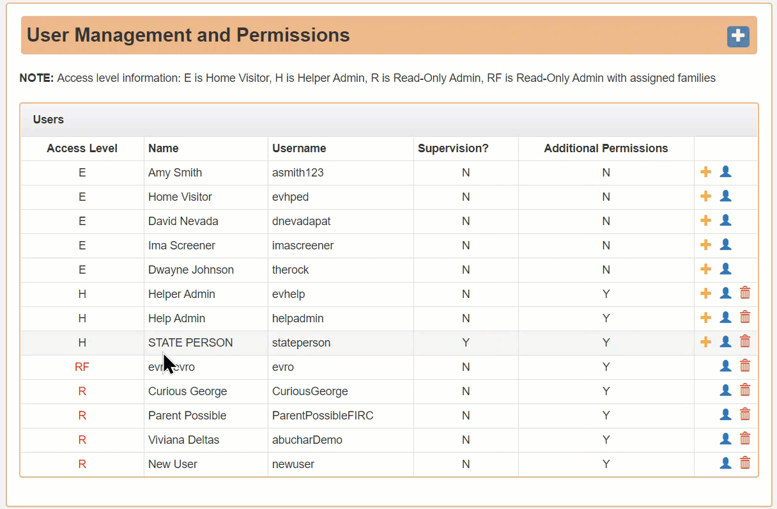Click the person icon for the evro row
Image resolution: width=777 pixels, height=509 pixels.
click(x=725, y=366)
